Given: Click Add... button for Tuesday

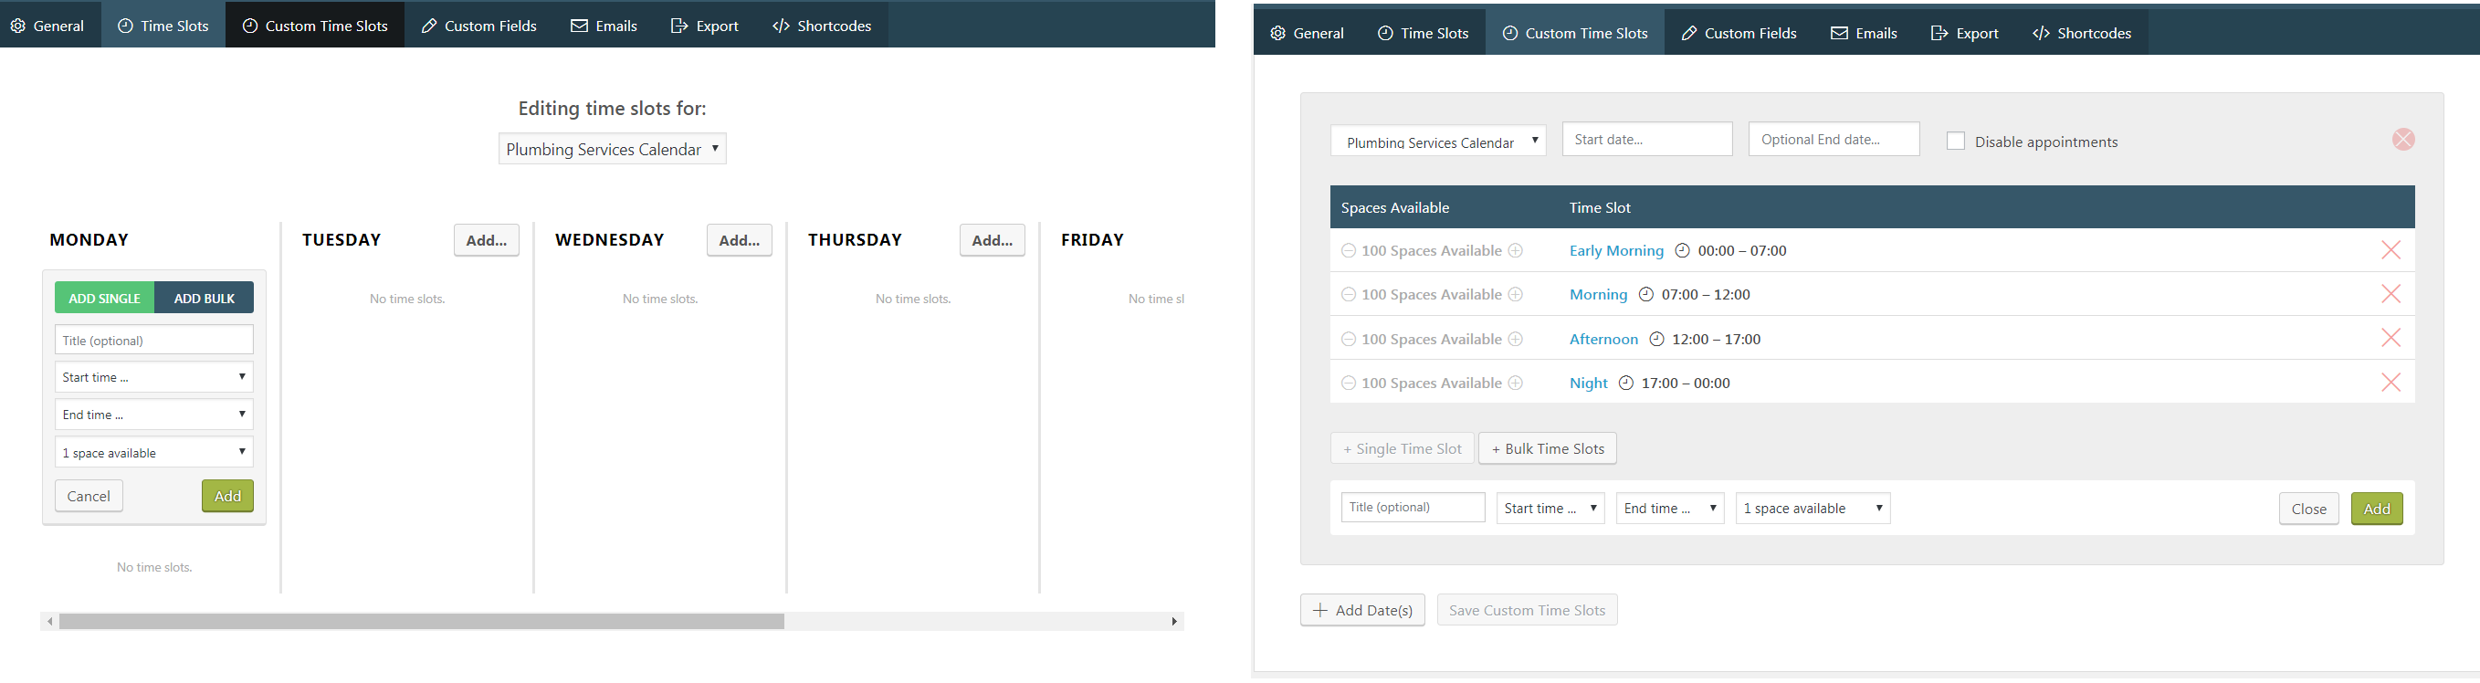Looking at the screenshot, I should (486, 240).
